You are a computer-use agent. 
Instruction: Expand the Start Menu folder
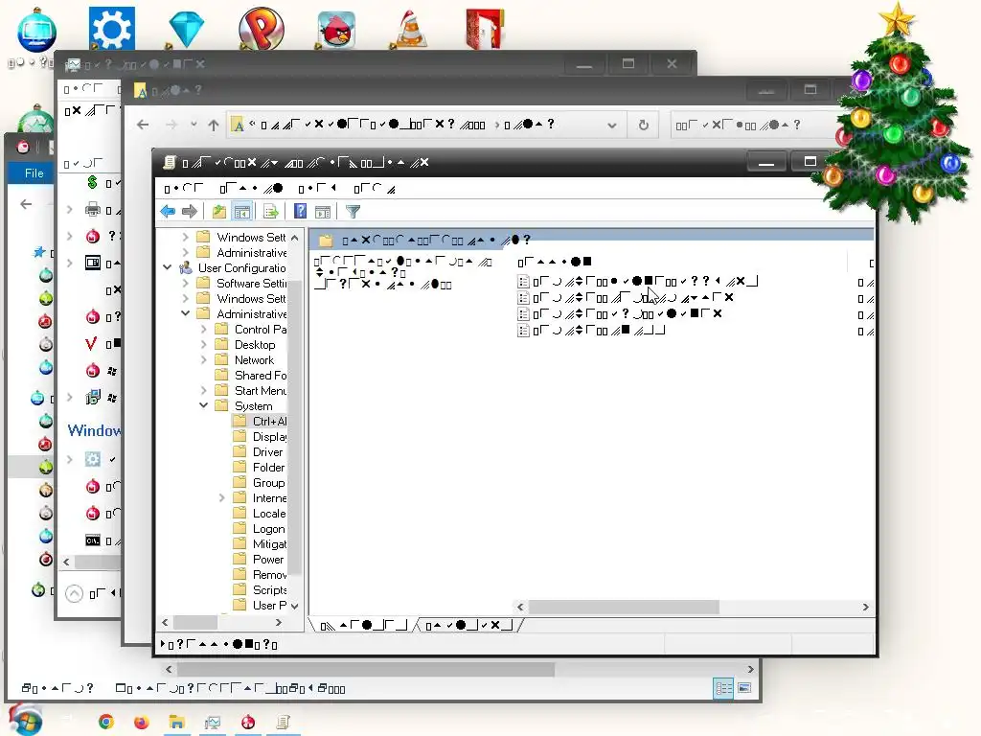(203, 391)
